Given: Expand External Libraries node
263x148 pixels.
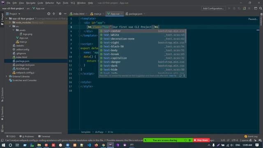Looking at the screenshot, I should pyautogui.click(x=7, y=76).
